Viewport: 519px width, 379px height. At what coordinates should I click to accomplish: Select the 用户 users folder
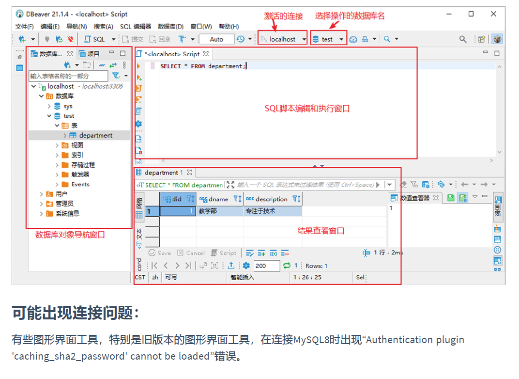(57, 194)
